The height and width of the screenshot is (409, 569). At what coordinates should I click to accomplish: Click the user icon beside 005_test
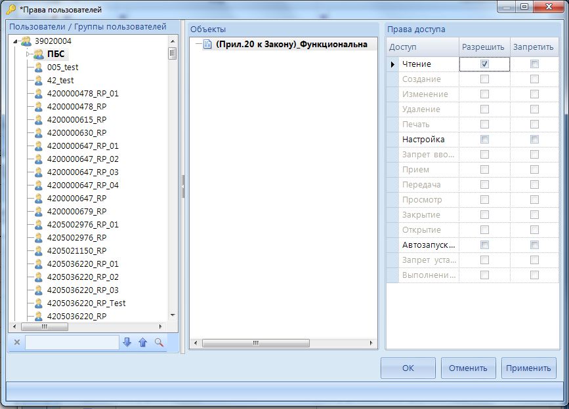39,68
